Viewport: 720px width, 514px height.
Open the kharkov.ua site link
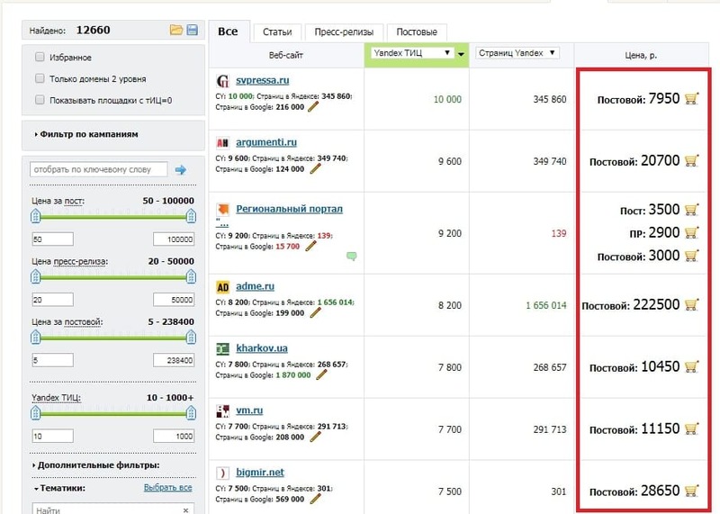point(262,347)
